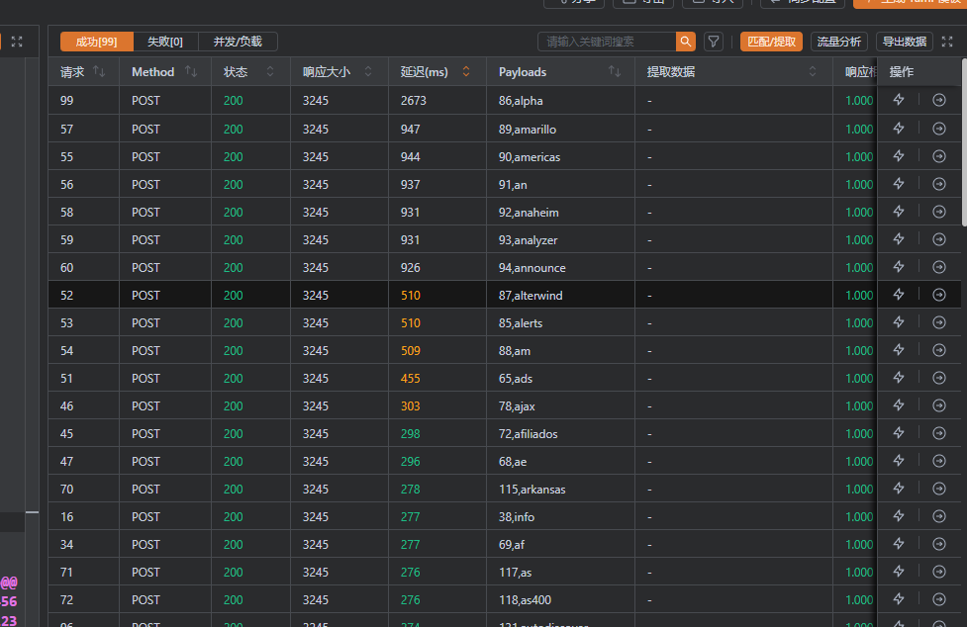Screen dimensions: 967x627
Task: Click the lightning icon for request 99
Action: 899,100
